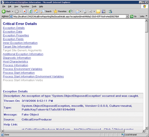The width and height of the screenshot is (149, 137).
Task: Click the Windows flag logo
Action: pyautogui.click(x=145, y=6)
